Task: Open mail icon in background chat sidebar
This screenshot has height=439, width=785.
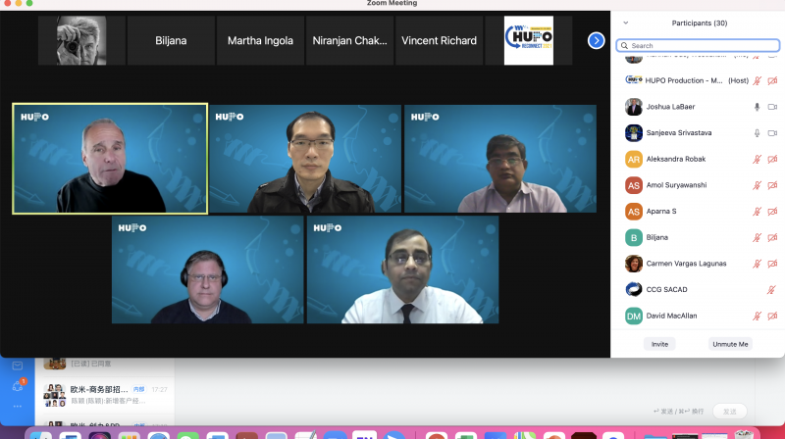Action: pos(18,366)
